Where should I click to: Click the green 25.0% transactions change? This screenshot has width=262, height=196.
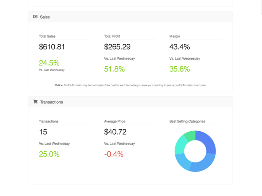[49, 154]
